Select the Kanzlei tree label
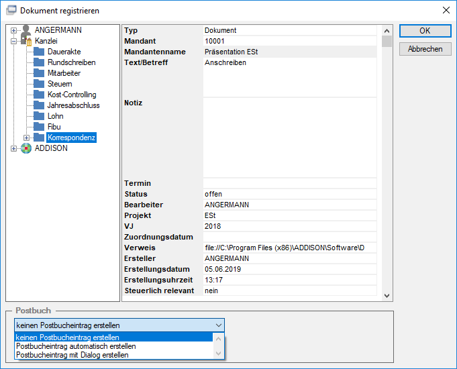457x369 pixels. 46,41
